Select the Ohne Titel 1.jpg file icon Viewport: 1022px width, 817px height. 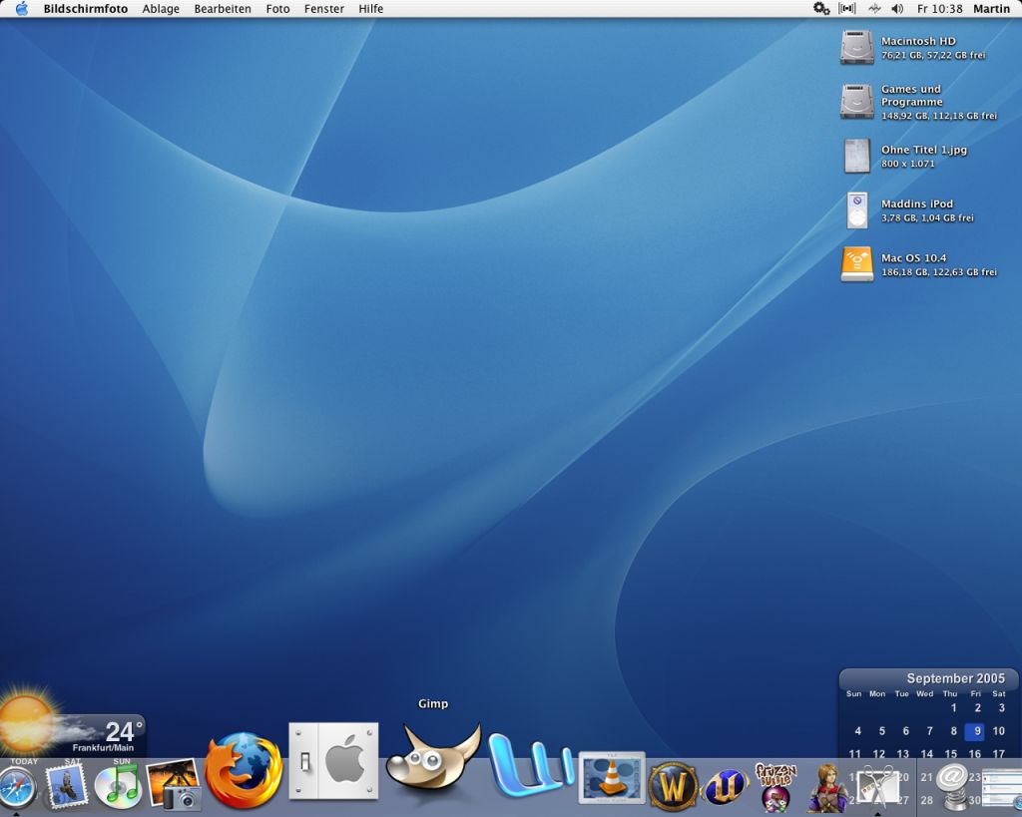tap(857, 156)
